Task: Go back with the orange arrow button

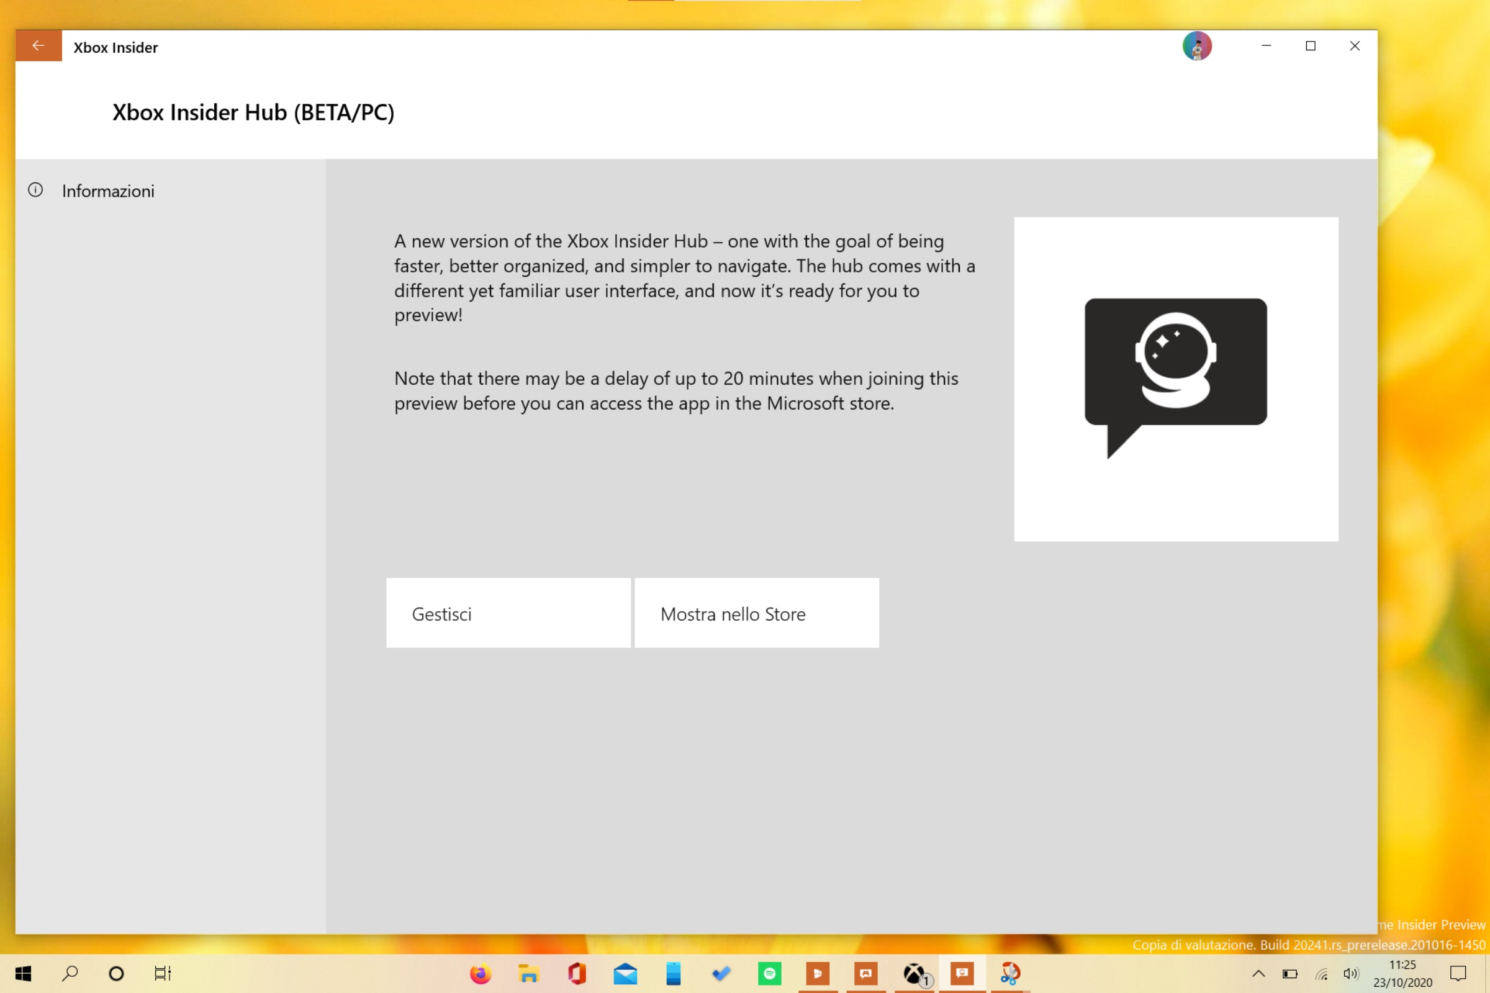Action: click(x=38, y=45)
